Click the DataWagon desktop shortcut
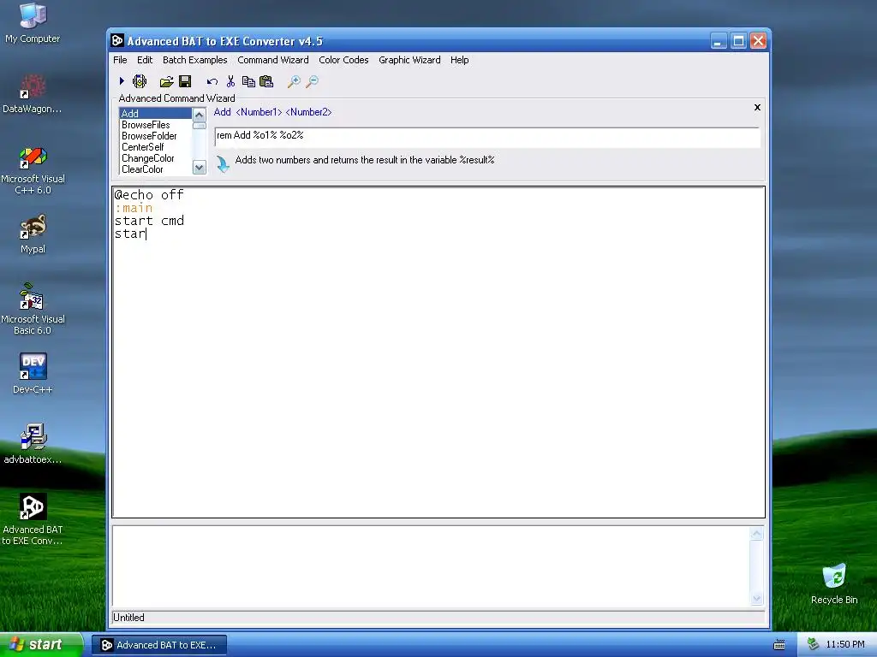 point(33,94)
